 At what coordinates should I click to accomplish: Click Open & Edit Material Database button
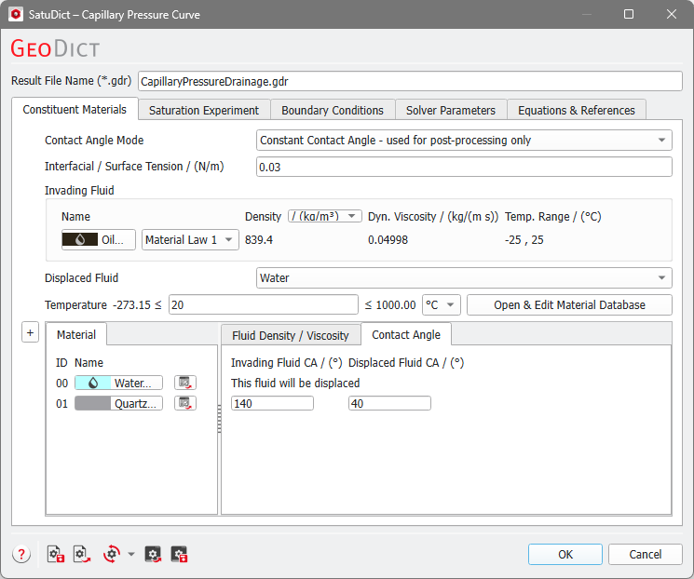click(x=569, y=304)
